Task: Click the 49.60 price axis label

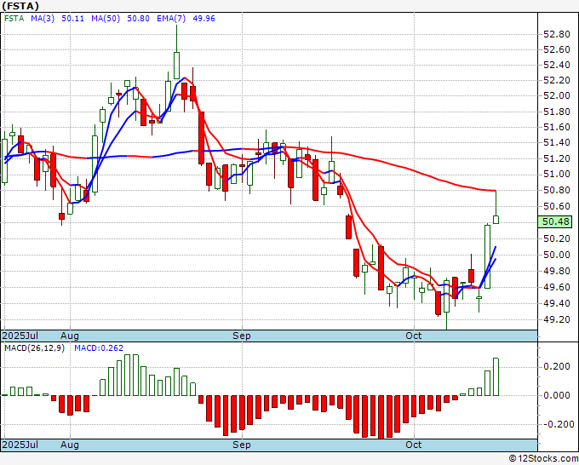Action: tap(557, 287)
